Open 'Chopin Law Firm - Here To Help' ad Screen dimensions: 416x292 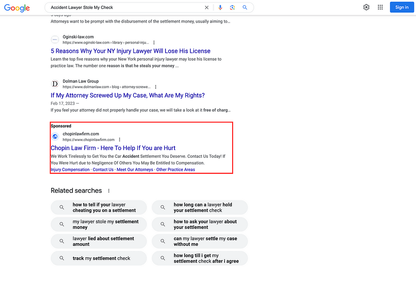tap(113, 148)
